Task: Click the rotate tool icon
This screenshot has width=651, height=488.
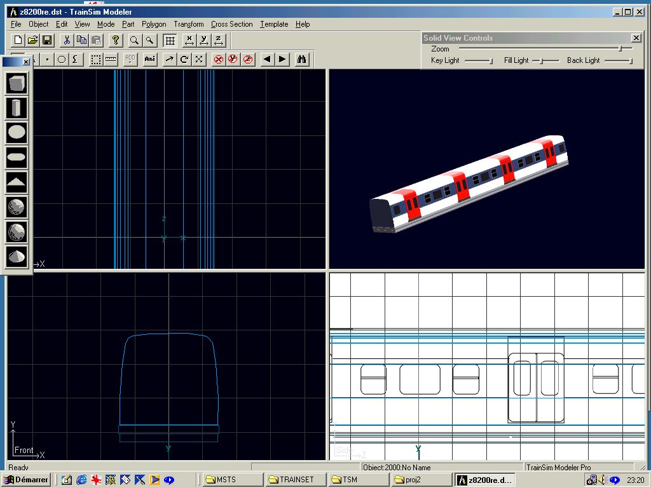Action: [184, 59]
